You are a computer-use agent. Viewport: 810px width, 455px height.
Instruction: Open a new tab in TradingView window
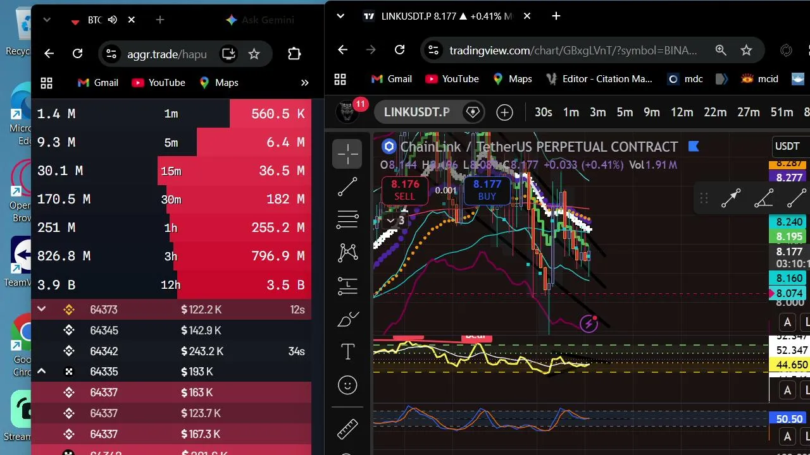click(x=556, y=16)
